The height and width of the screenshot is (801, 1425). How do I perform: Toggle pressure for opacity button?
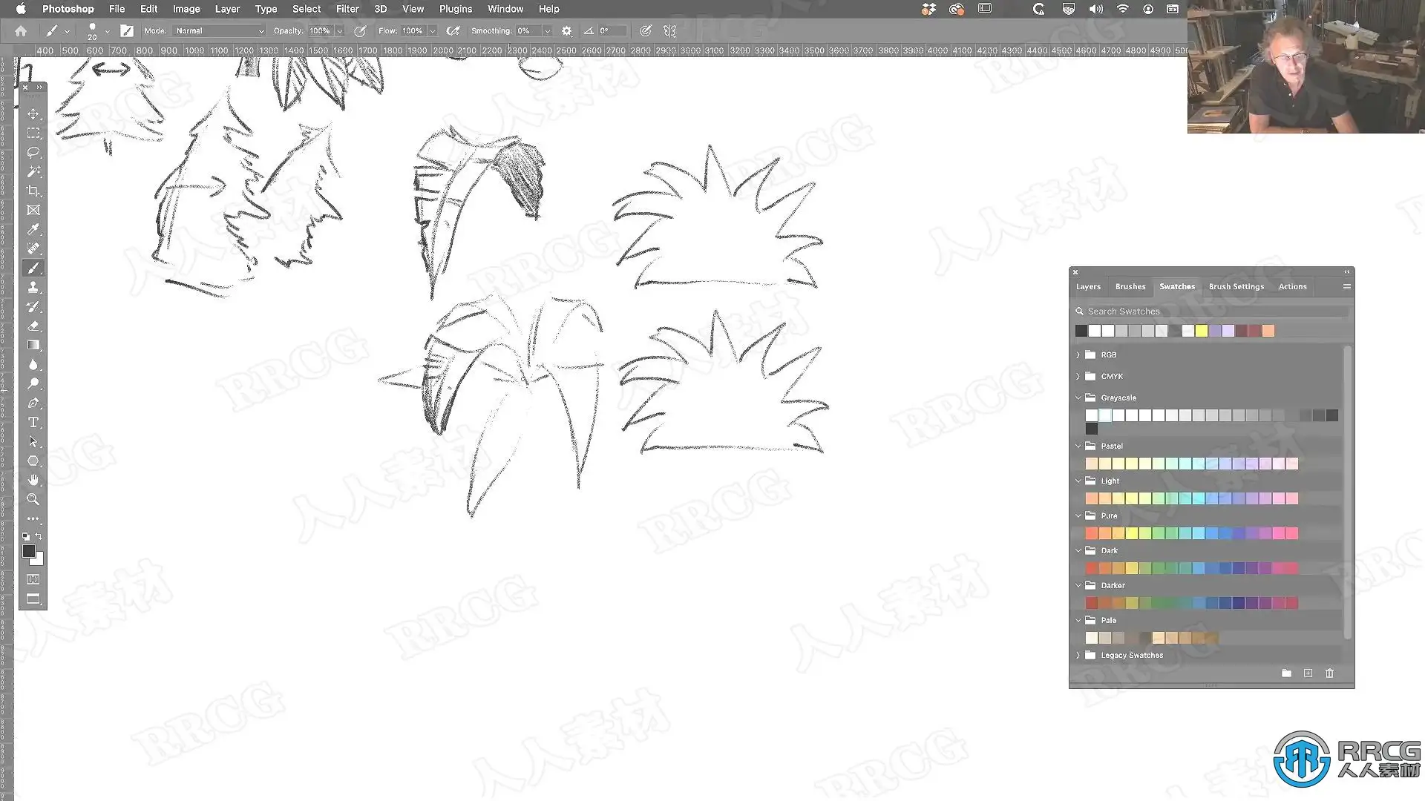pyautogui.click(x=361, y=31)
